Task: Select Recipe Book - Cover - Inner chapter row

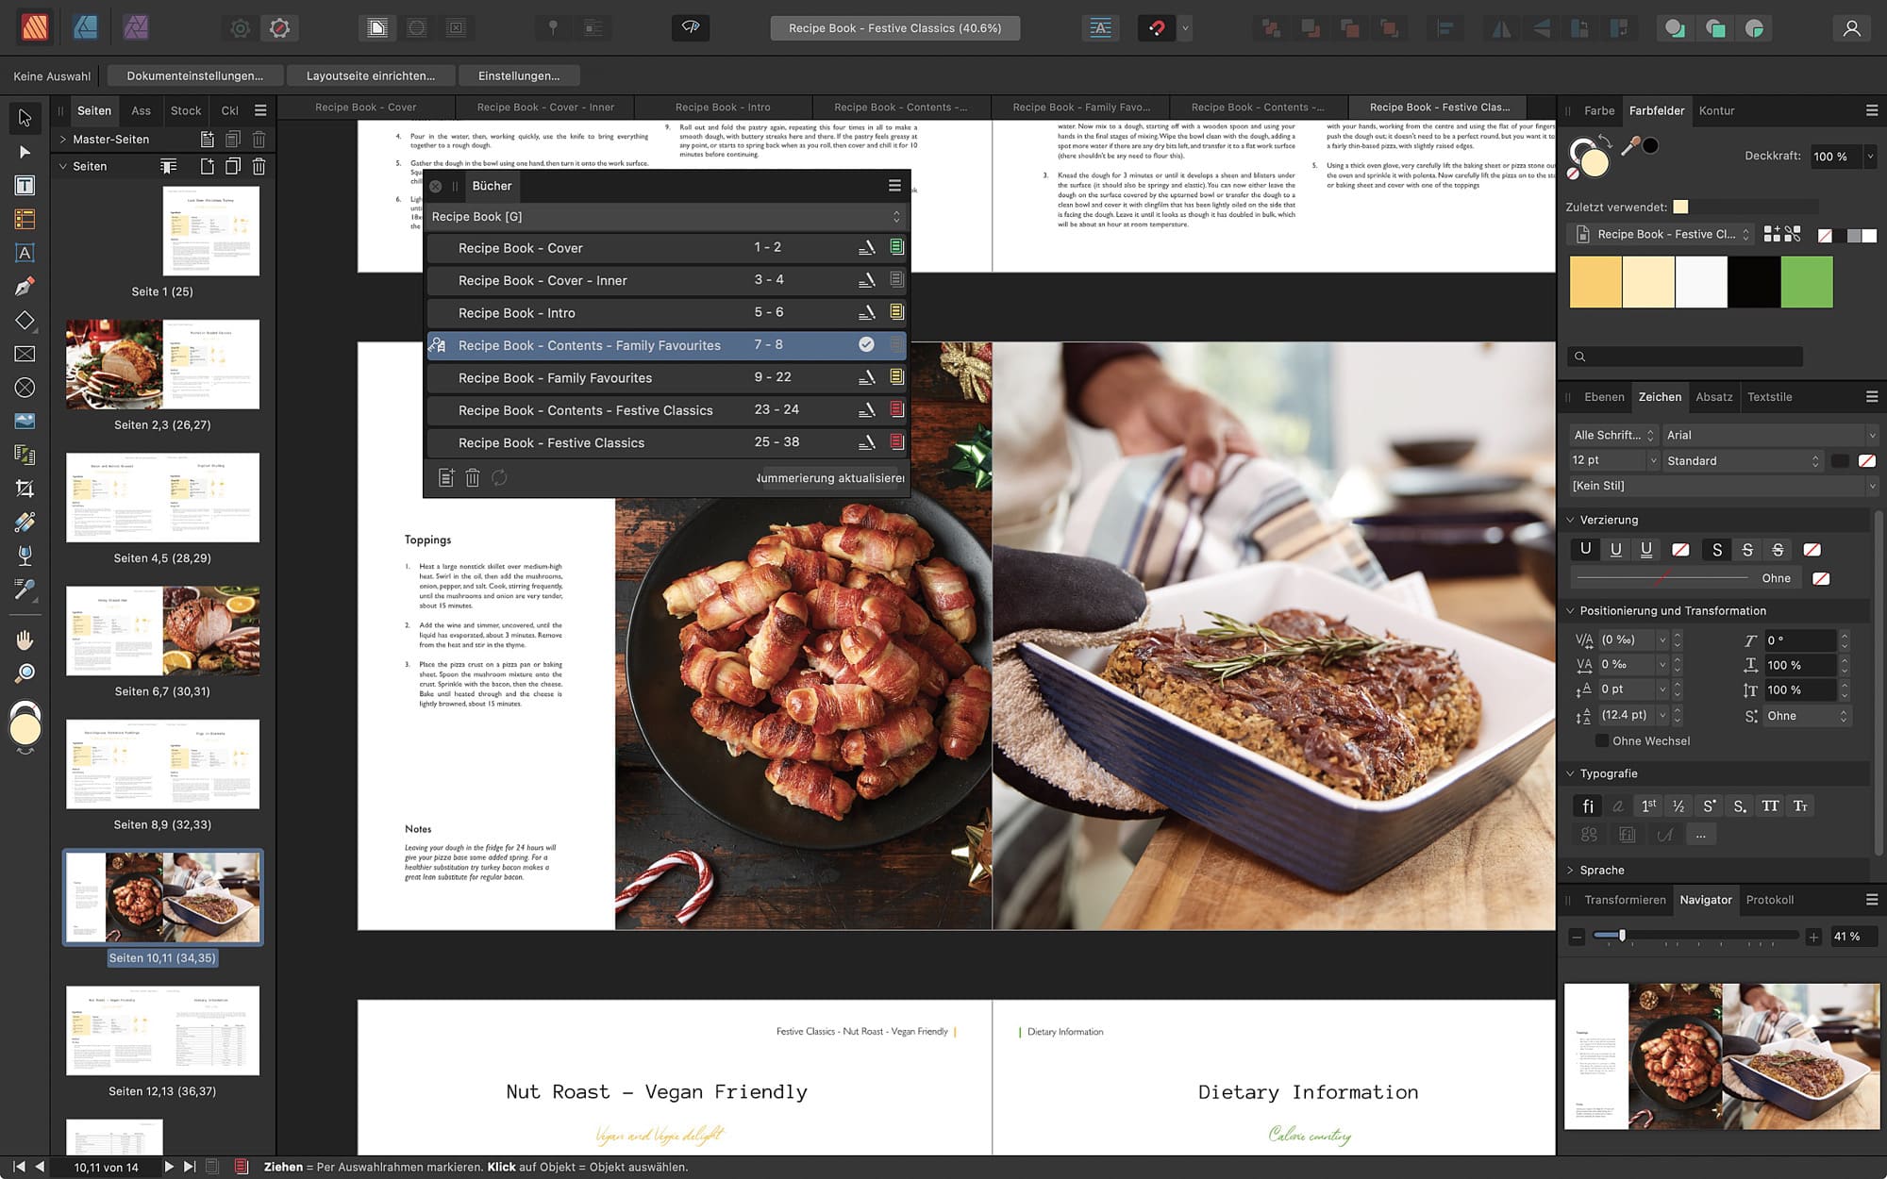Action: point(666,280)
